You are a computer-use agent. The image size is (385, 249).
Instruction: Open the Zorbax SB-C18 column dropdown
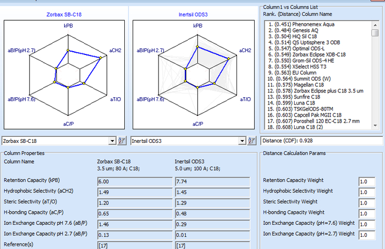(x=112, y=141)
